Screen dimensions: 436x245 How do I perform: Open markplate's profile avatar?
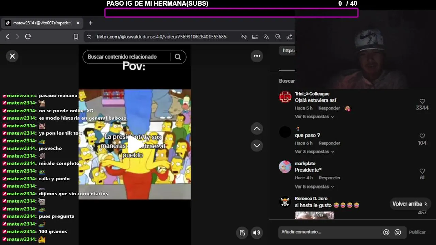[x=285, y=167]
